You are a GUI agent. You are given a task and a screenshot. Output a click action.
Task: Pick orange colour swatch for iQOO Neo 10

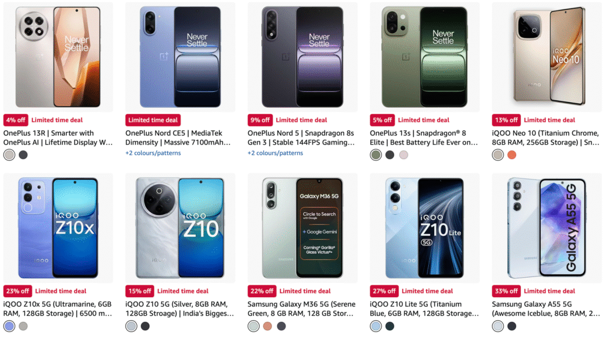click(511, 155)
